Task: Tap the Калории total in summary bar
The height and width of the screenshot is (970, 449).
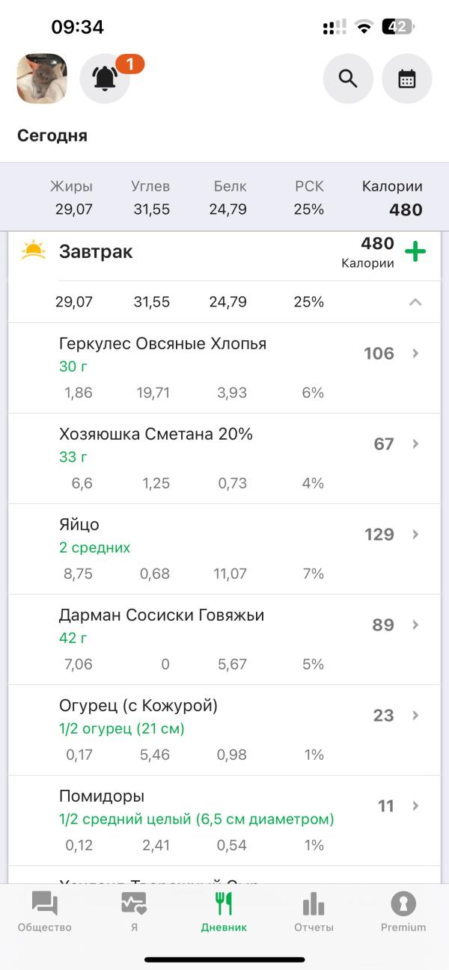Action: click(392, 199)
